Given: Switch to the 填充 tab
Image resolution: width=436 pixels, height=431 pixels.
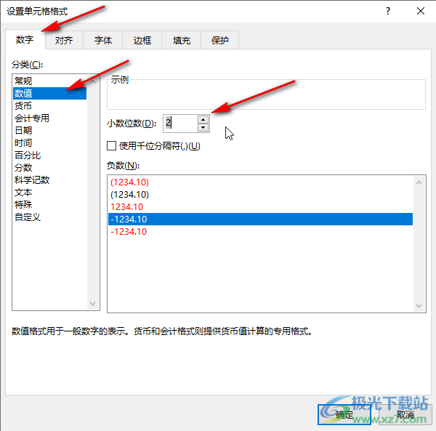Looking at the screenshot, I should pyautogui.click(x=181, y=40).
